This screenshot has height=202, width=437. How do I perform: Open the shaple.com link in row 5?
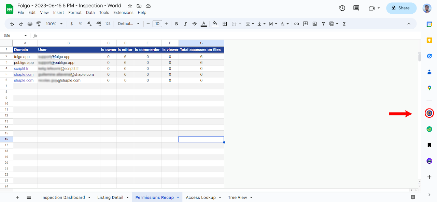[x=24, y=74]
